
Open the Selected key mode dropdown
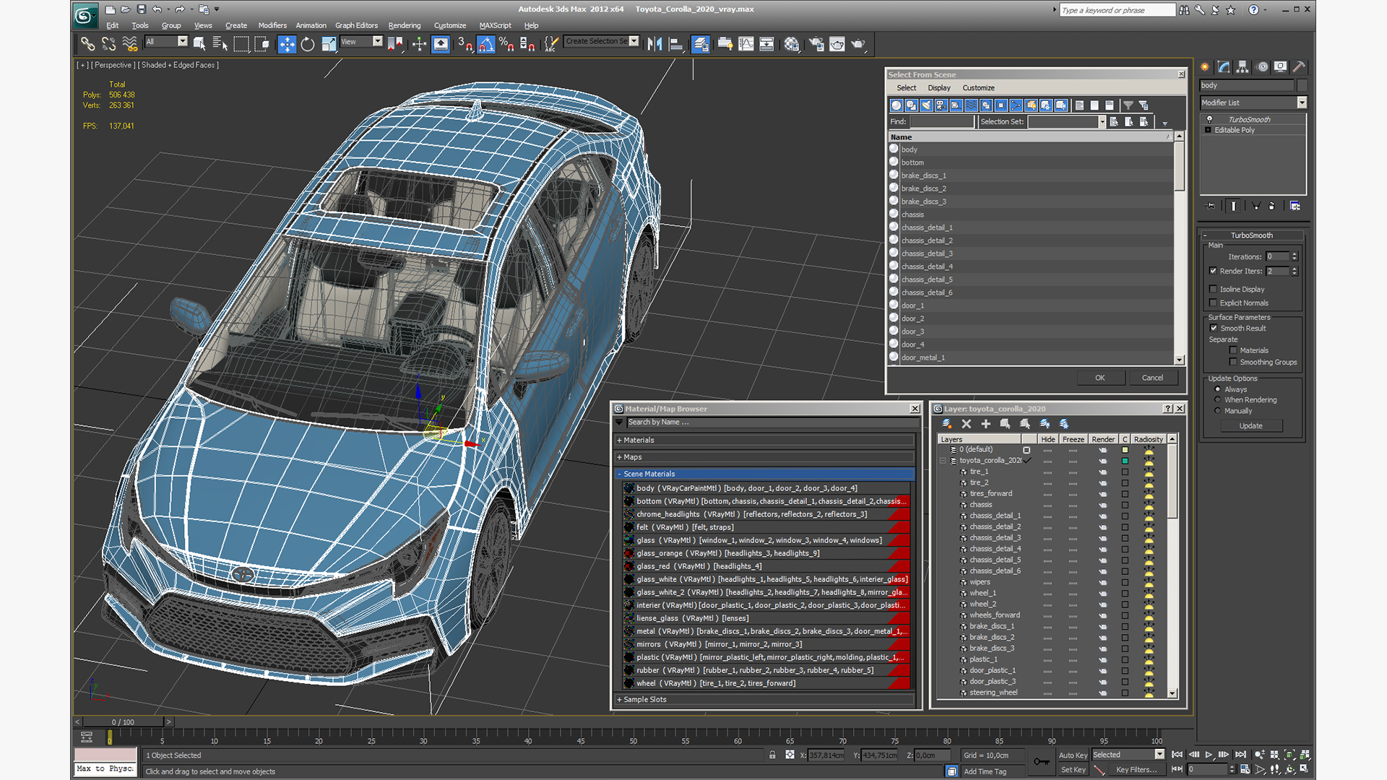pos(1159,755)
